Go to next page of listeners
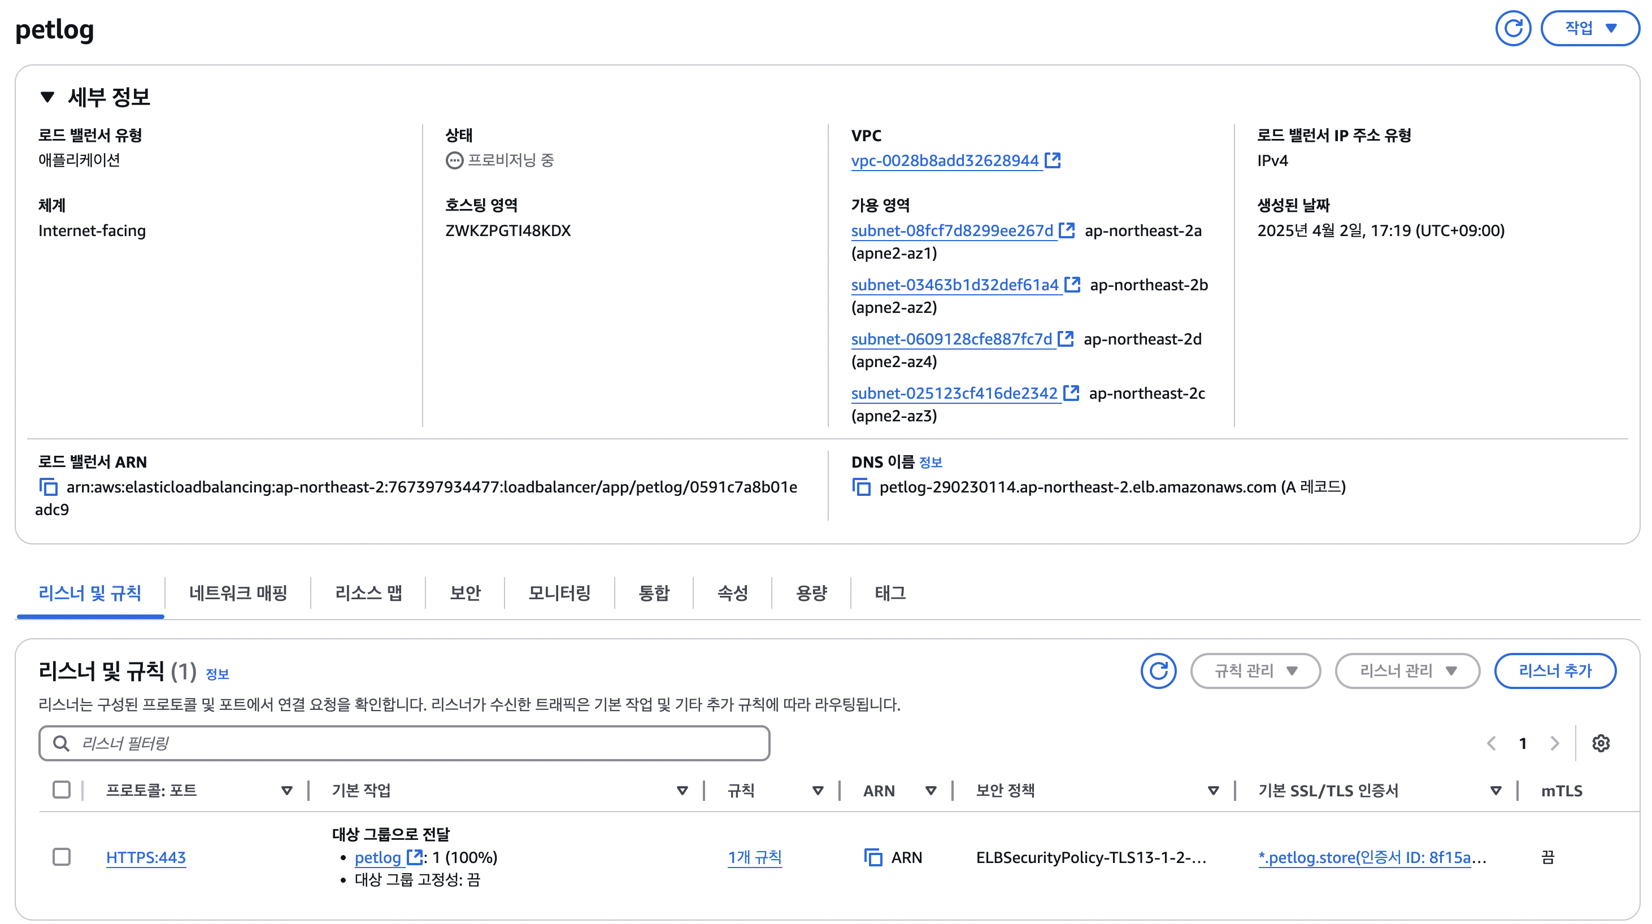1652x924 pixels. click(x=1554, y=743)
